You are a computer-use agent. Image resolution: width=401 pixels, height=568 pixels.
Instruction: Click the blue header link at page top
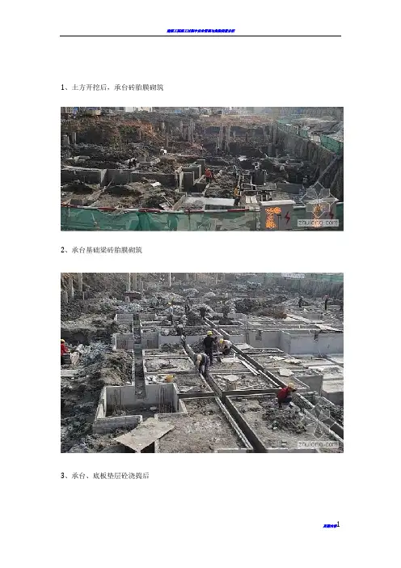[x=200, y=31]
